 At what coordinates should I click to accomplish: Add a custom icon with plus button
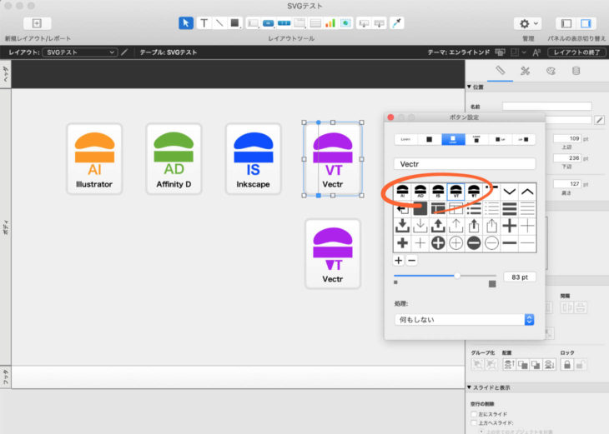[399, 261]
